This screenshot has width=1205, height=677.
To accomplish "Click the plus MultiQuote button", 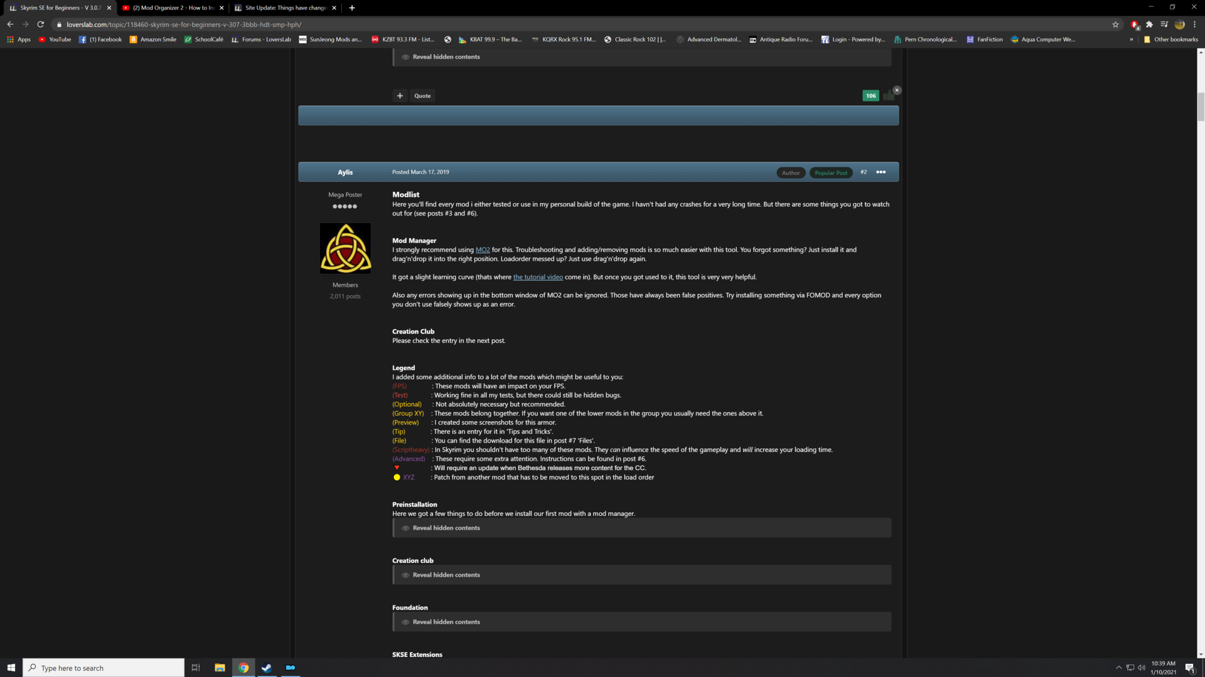I will pyautogui.click(x=400, y=96).
